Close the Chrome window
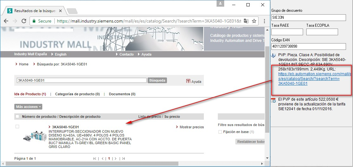The width and height of the screenshot is (353, 167). pos(262,5)
